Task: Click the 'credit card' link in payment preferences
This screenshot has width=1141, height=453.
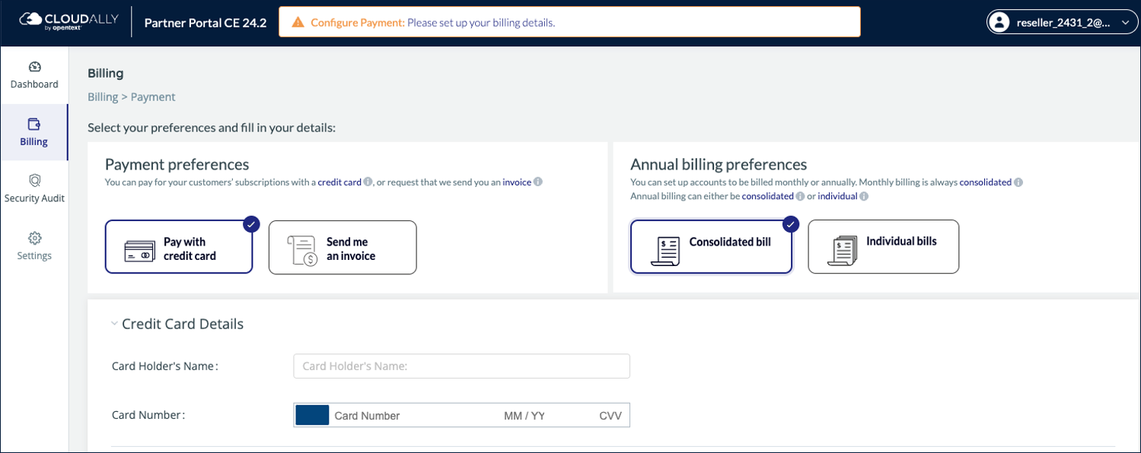Action: (x=339, y=182)
